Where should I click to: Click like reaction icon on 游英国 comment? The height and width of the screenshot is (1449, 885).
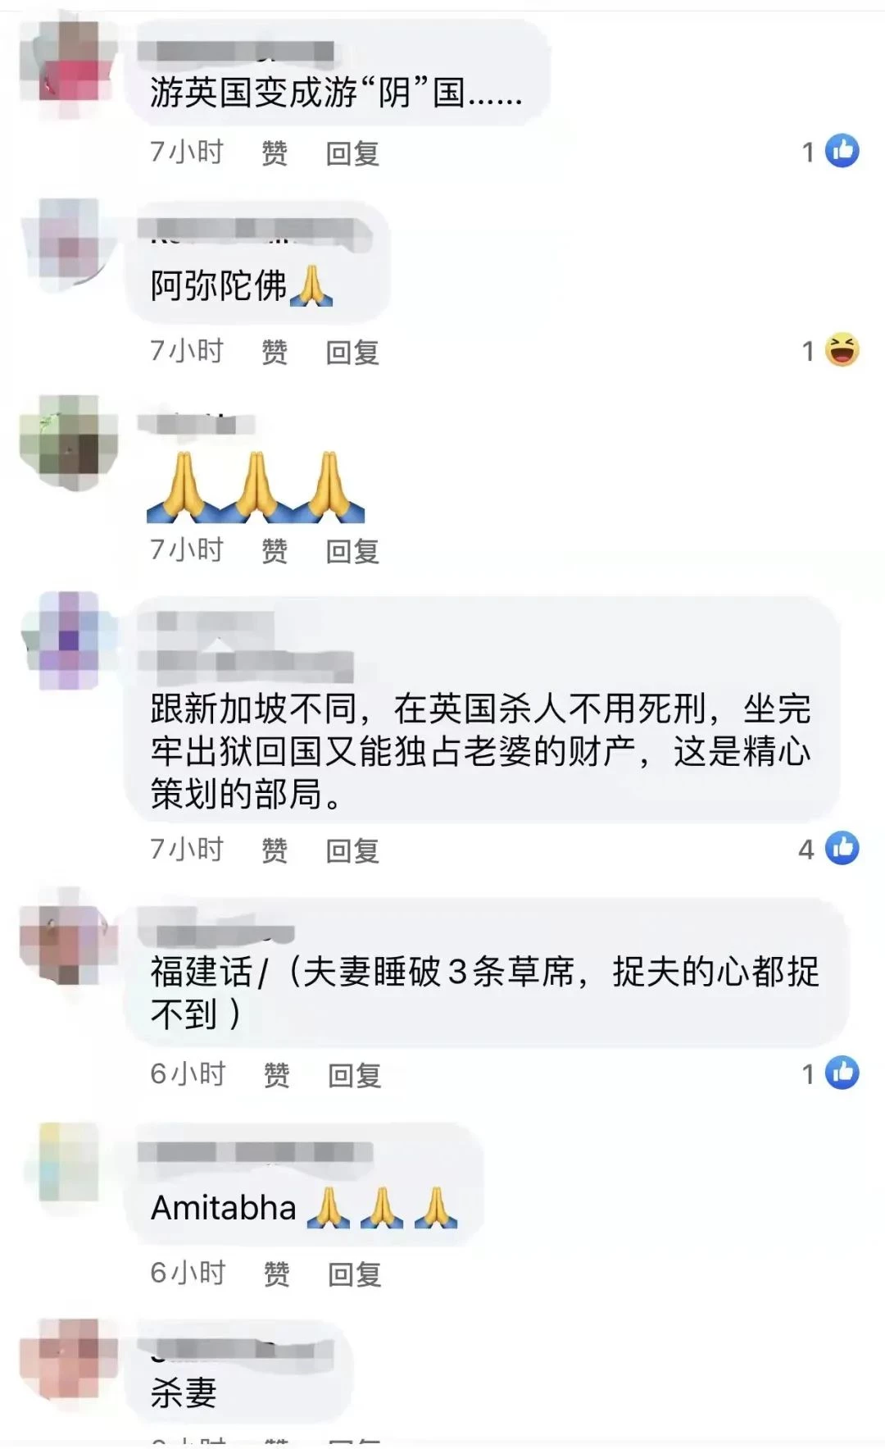click(842, 151)
